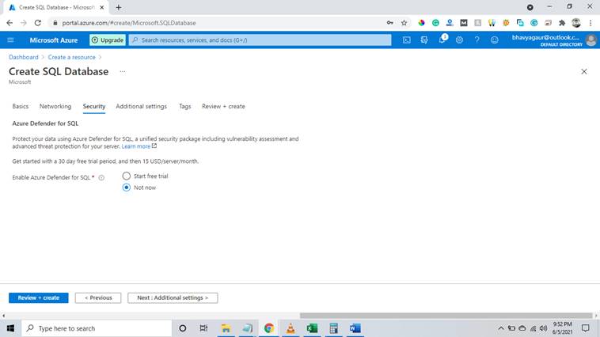Open the account avatar menu
Screen dimensions: 600x337
[x=591, y=40]
